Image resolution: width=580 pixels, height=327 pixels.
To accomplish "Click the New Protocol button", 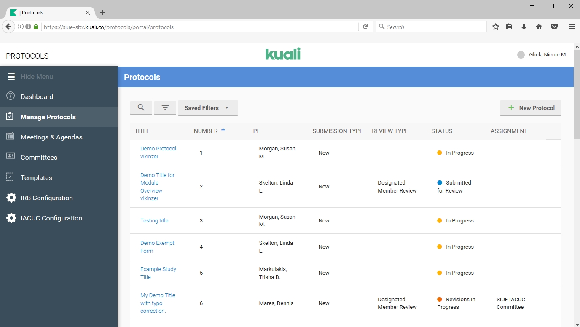I will point(531,108).
